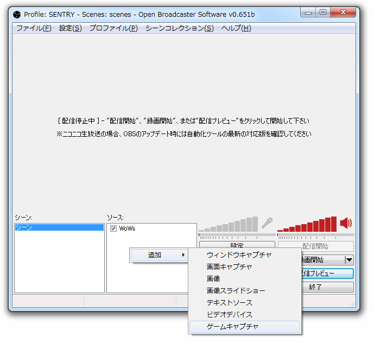Expand the 追加 submenu arrow
Viewport: 374px width, 343px height.
pos(183,255)
